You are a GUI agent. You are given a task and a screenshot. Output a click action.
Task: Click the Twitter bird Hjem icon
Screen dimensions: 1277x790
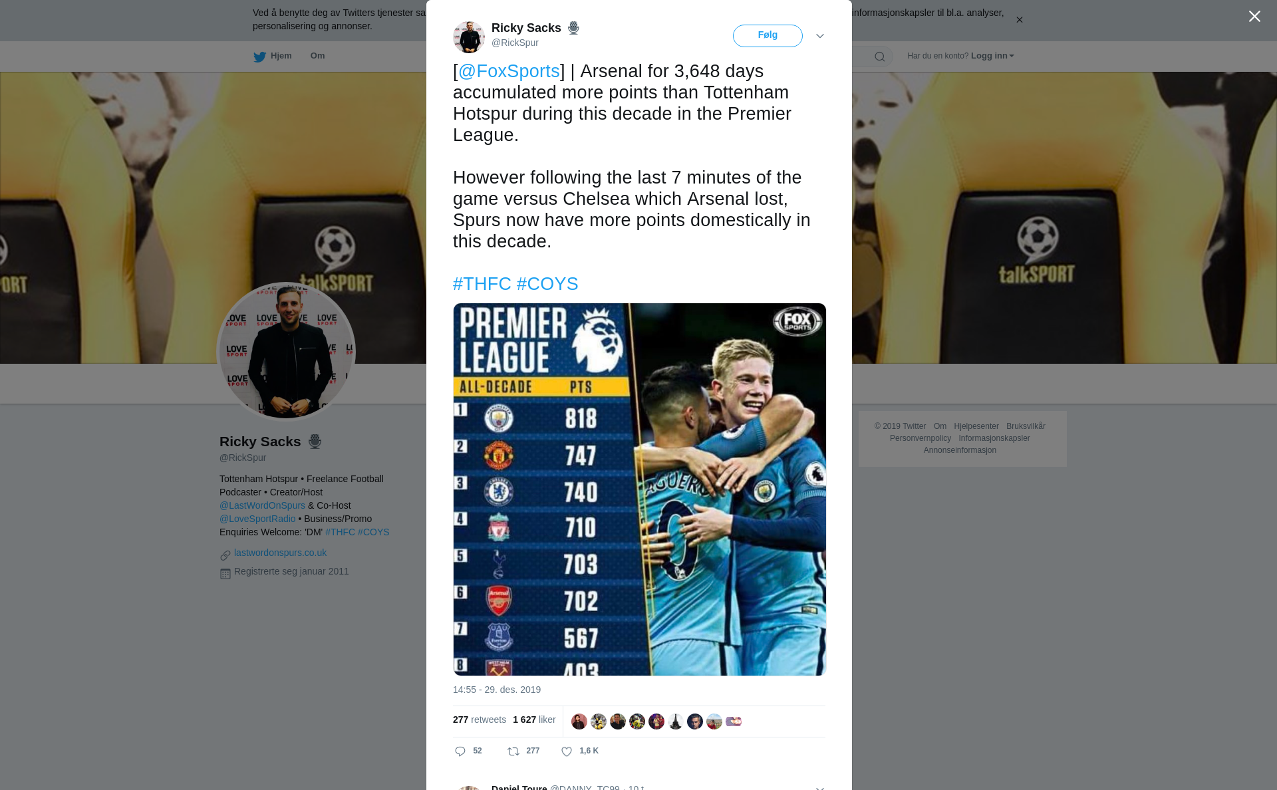click(x=259, y=57)
